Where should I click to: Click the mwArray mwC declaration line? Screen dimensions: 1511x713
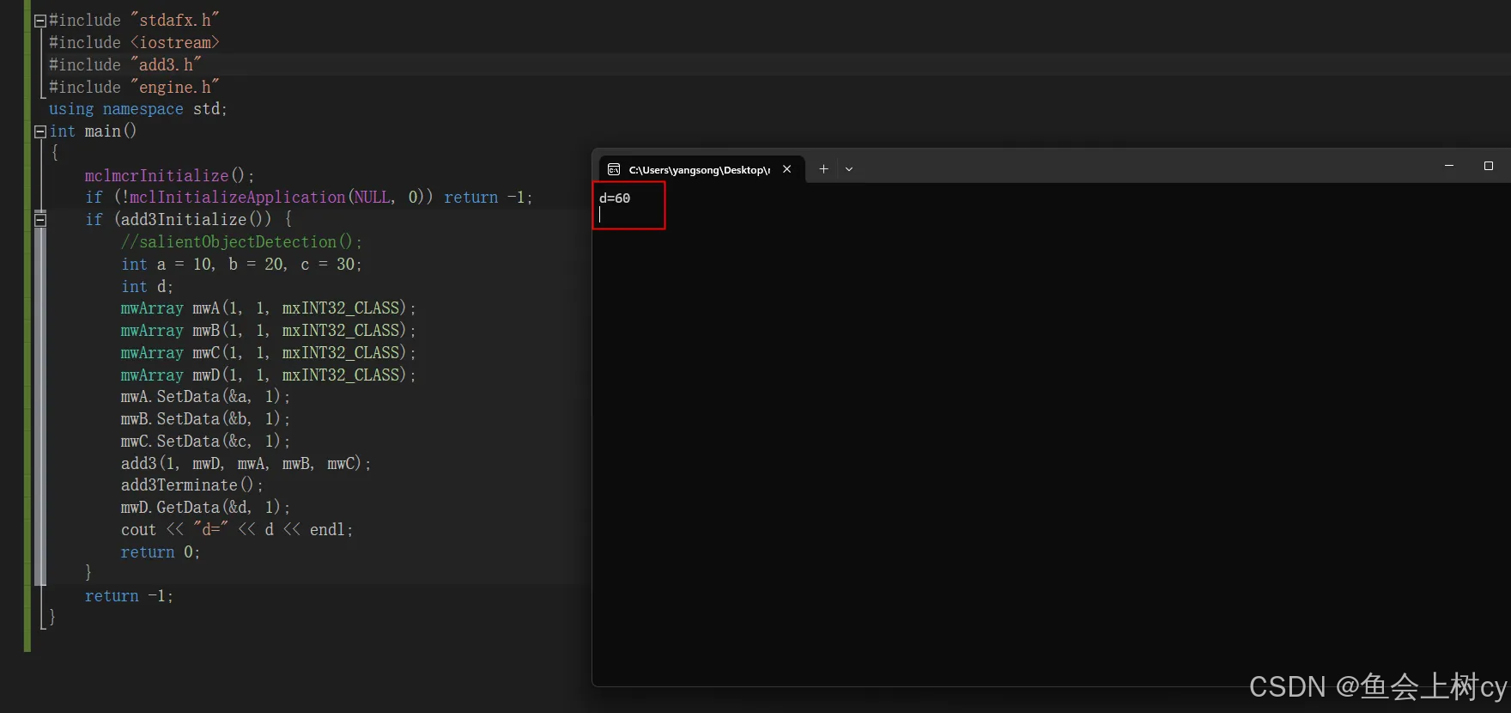[268, 353]
